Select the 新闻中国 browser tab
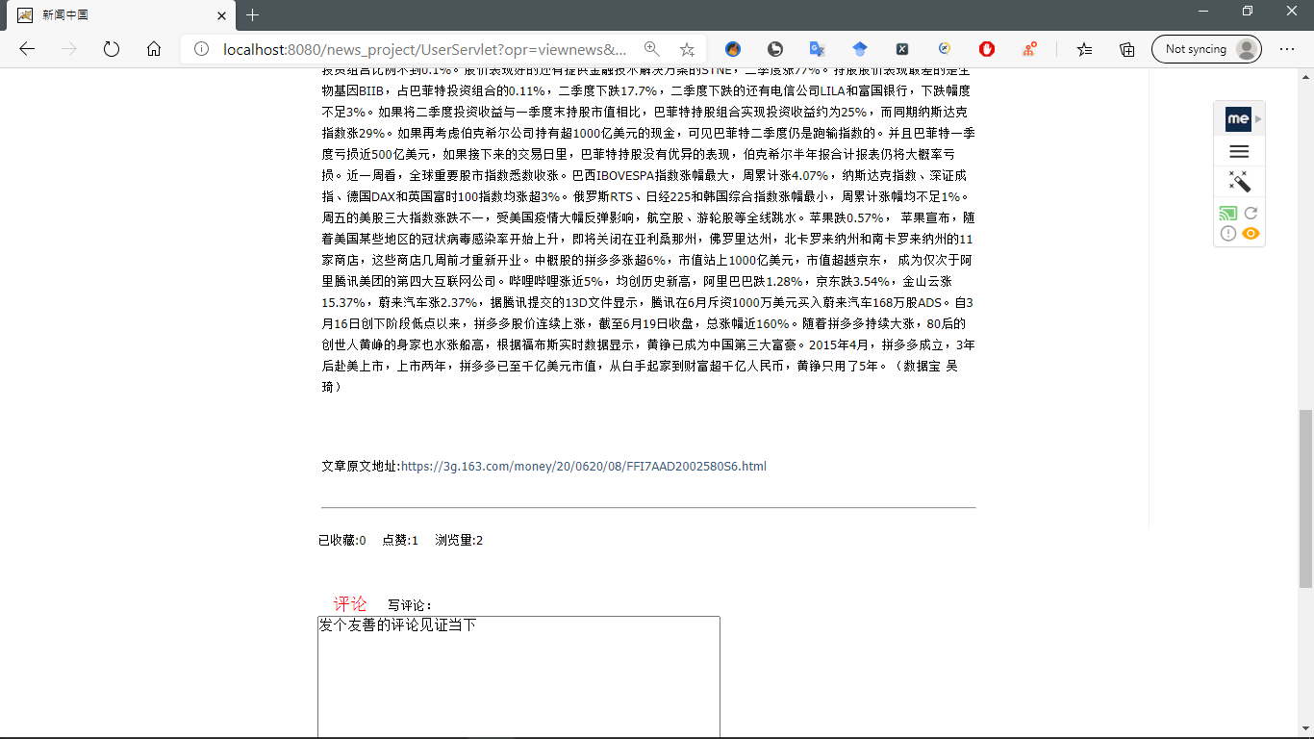Screen dimensions: 1314x739 point(120,15)
